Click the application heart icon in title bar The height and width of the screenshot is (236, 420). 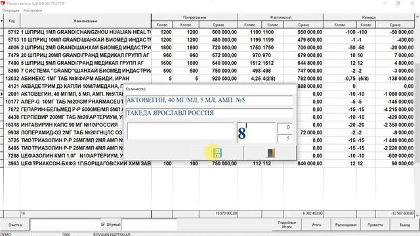click(x=3, y=3)
